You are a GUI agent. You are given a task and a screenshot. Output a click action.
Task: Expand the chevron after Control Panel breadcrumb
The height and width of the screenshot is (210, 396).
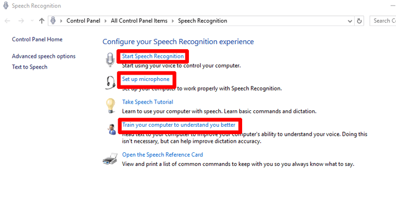click(106, 21)
